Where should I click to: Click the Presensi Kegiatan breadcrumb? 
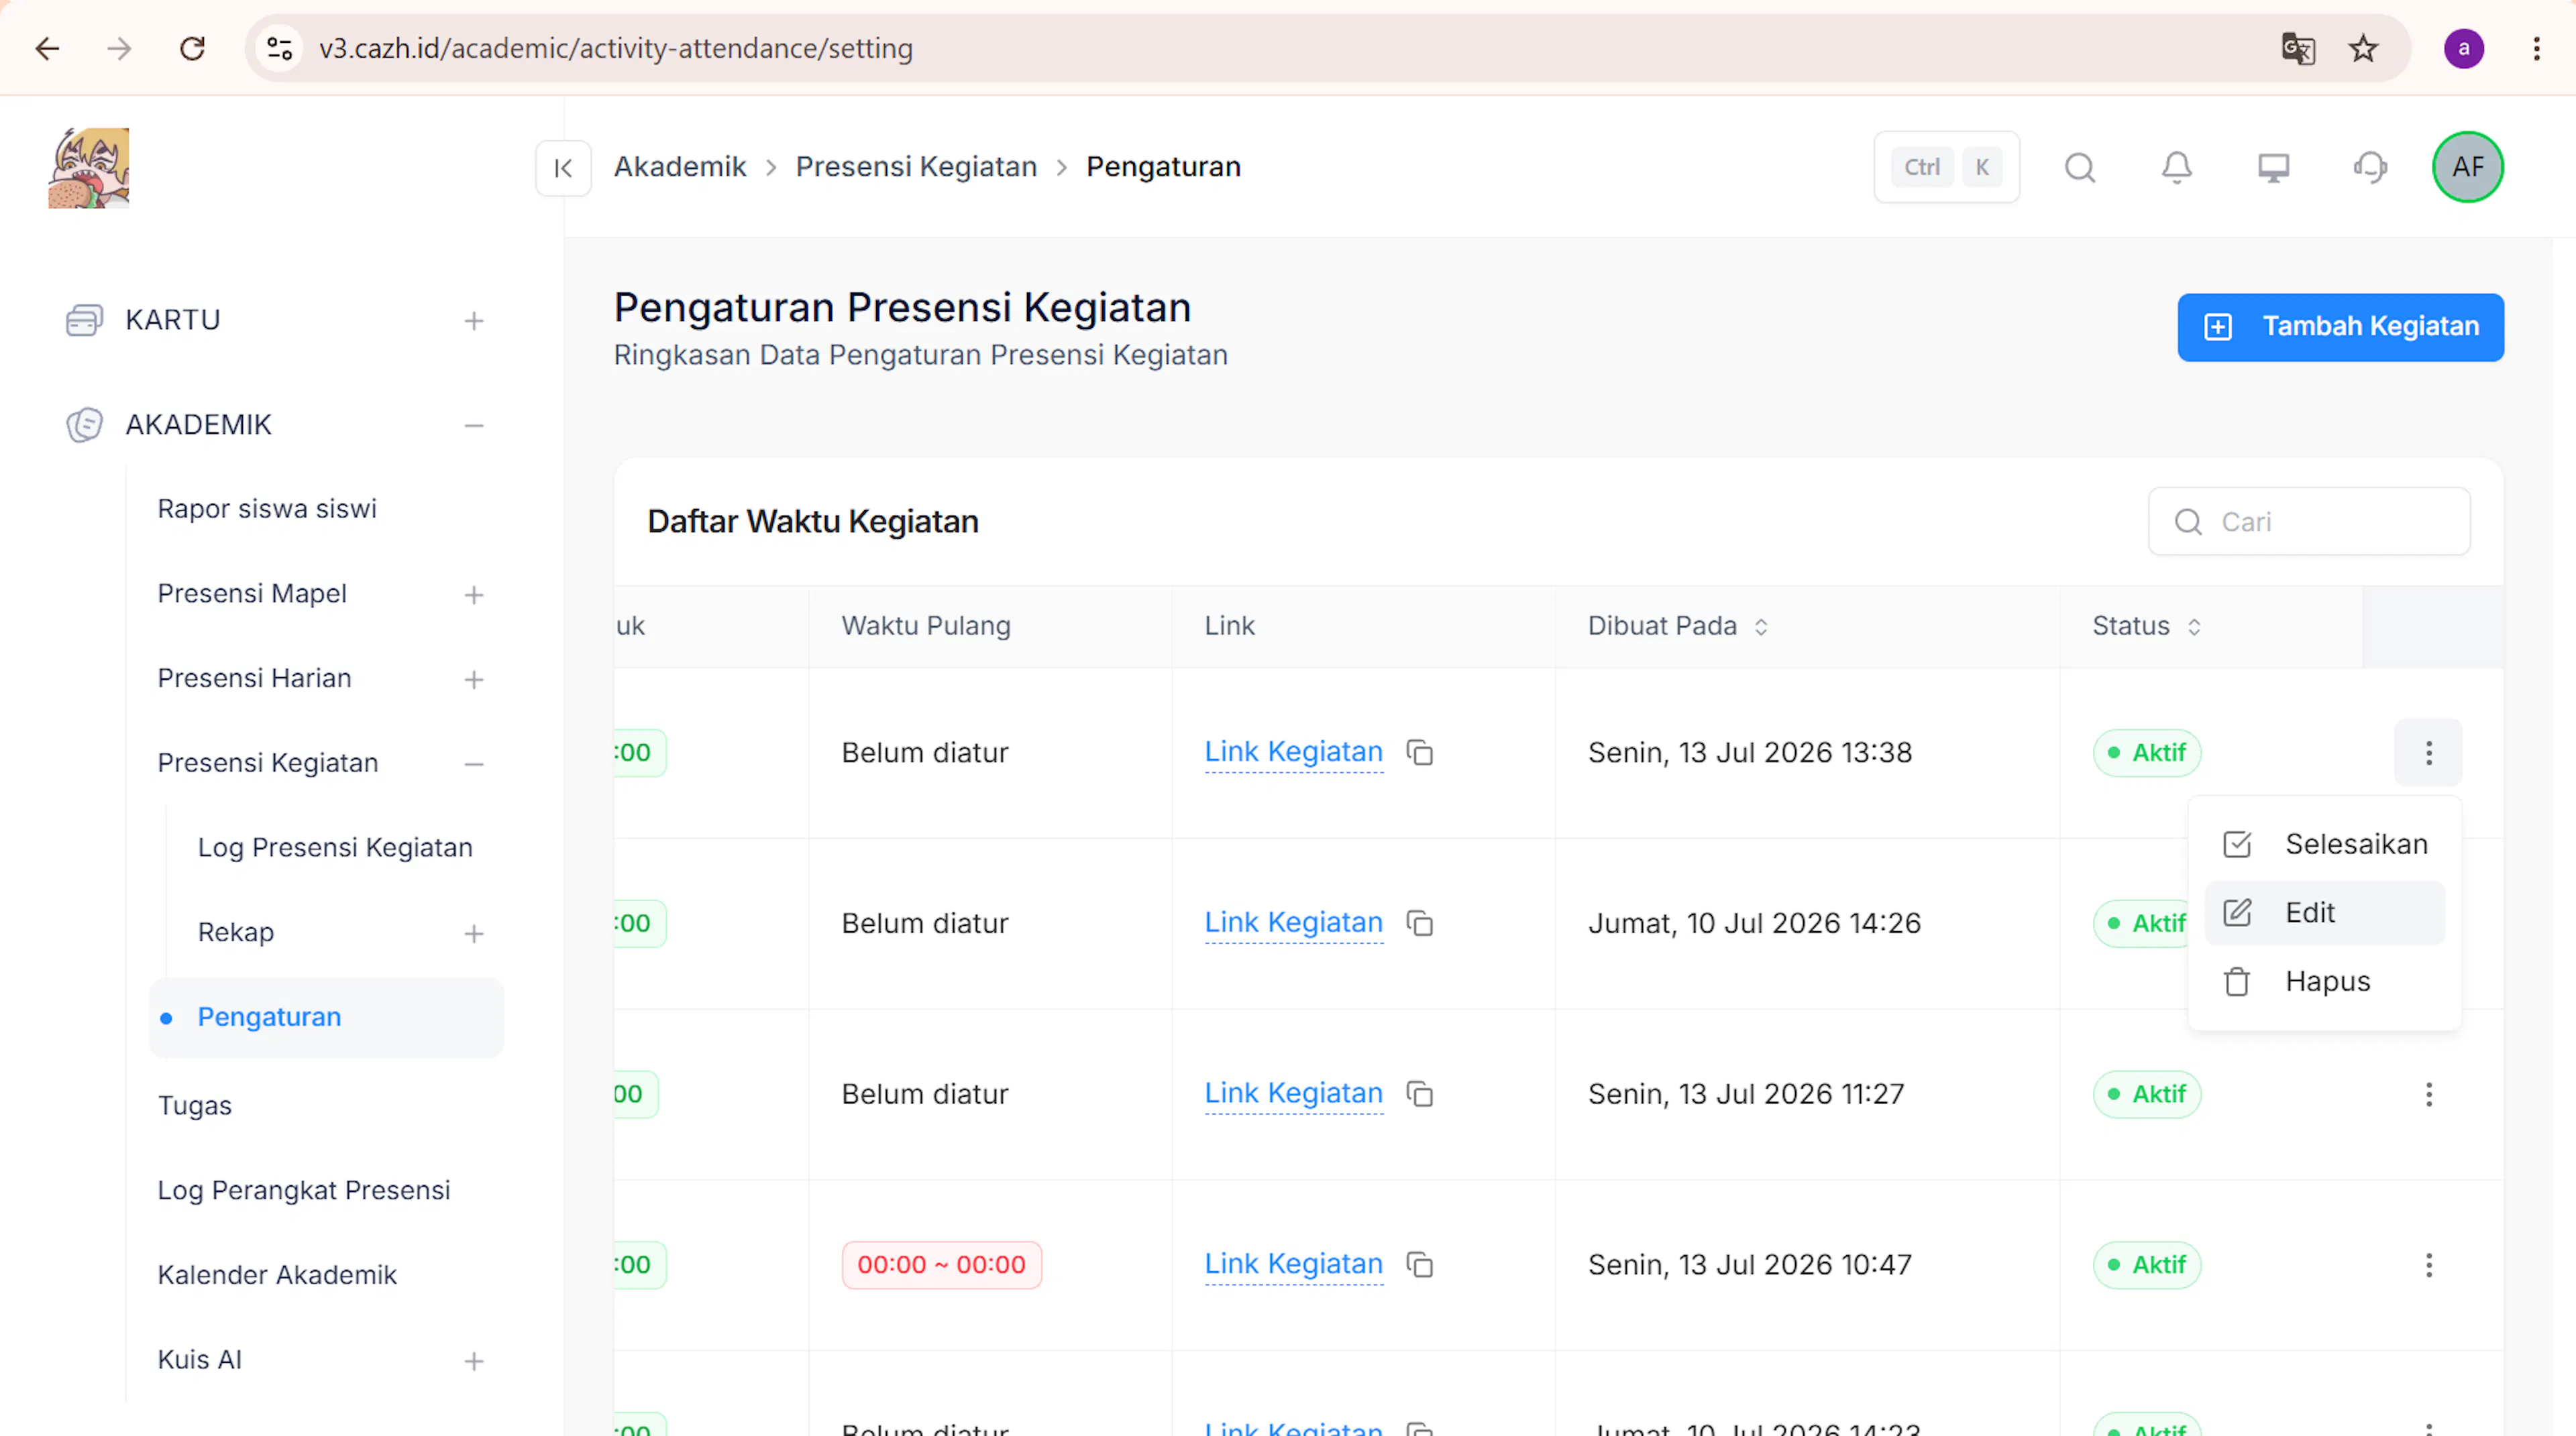[x=916, y=167]
